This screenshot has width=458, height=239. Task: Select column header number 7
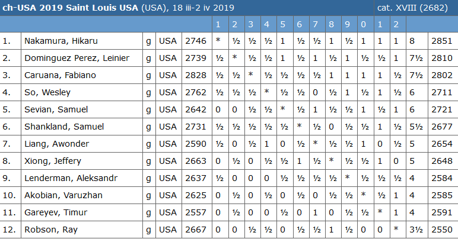tap(315, 24)
